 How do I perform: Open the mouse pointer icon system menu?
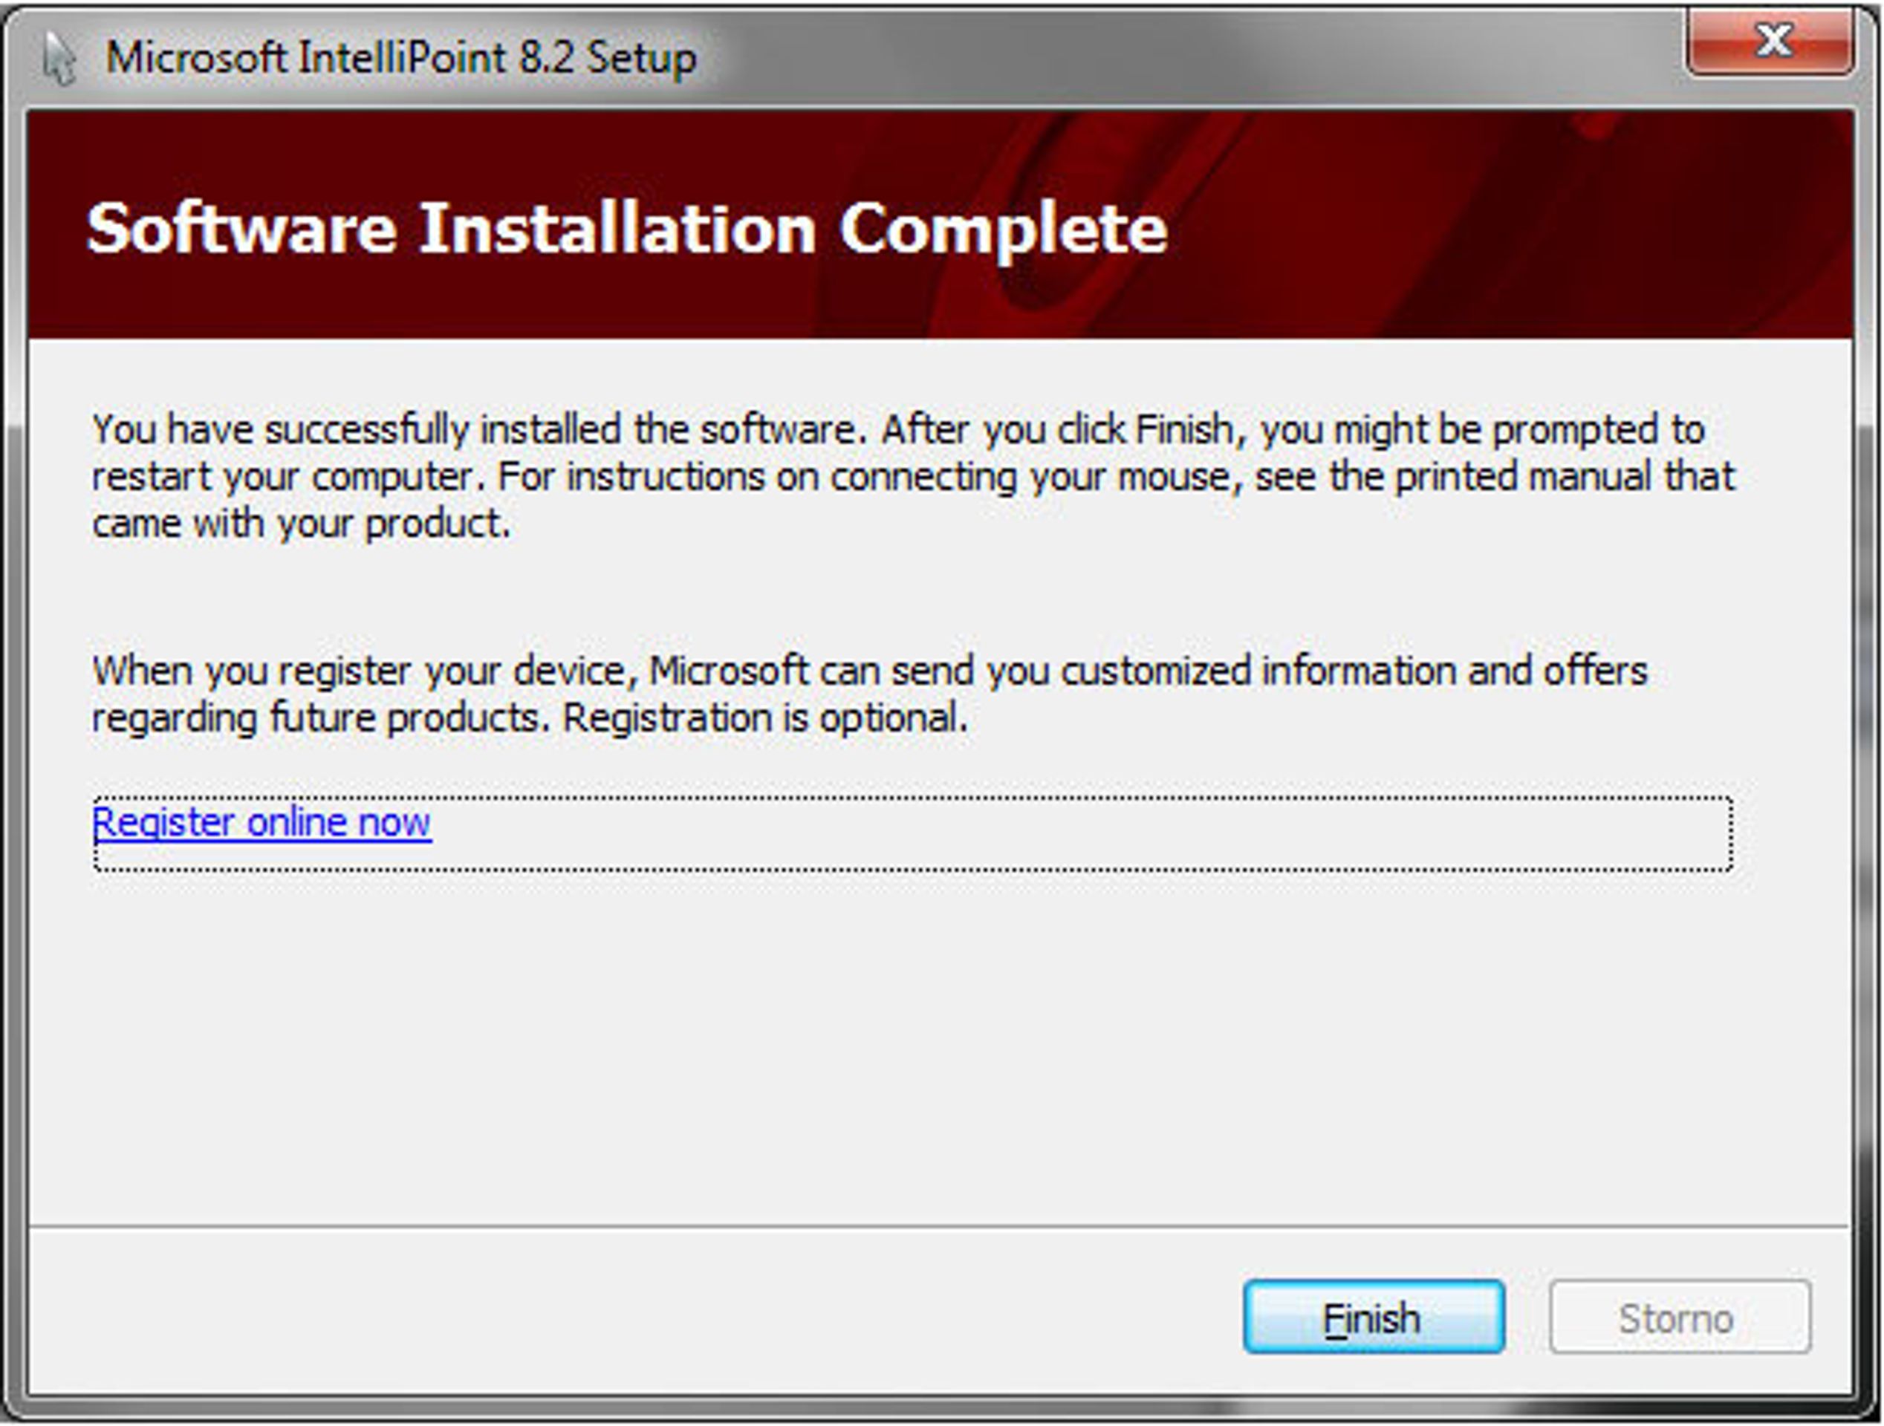58,58
